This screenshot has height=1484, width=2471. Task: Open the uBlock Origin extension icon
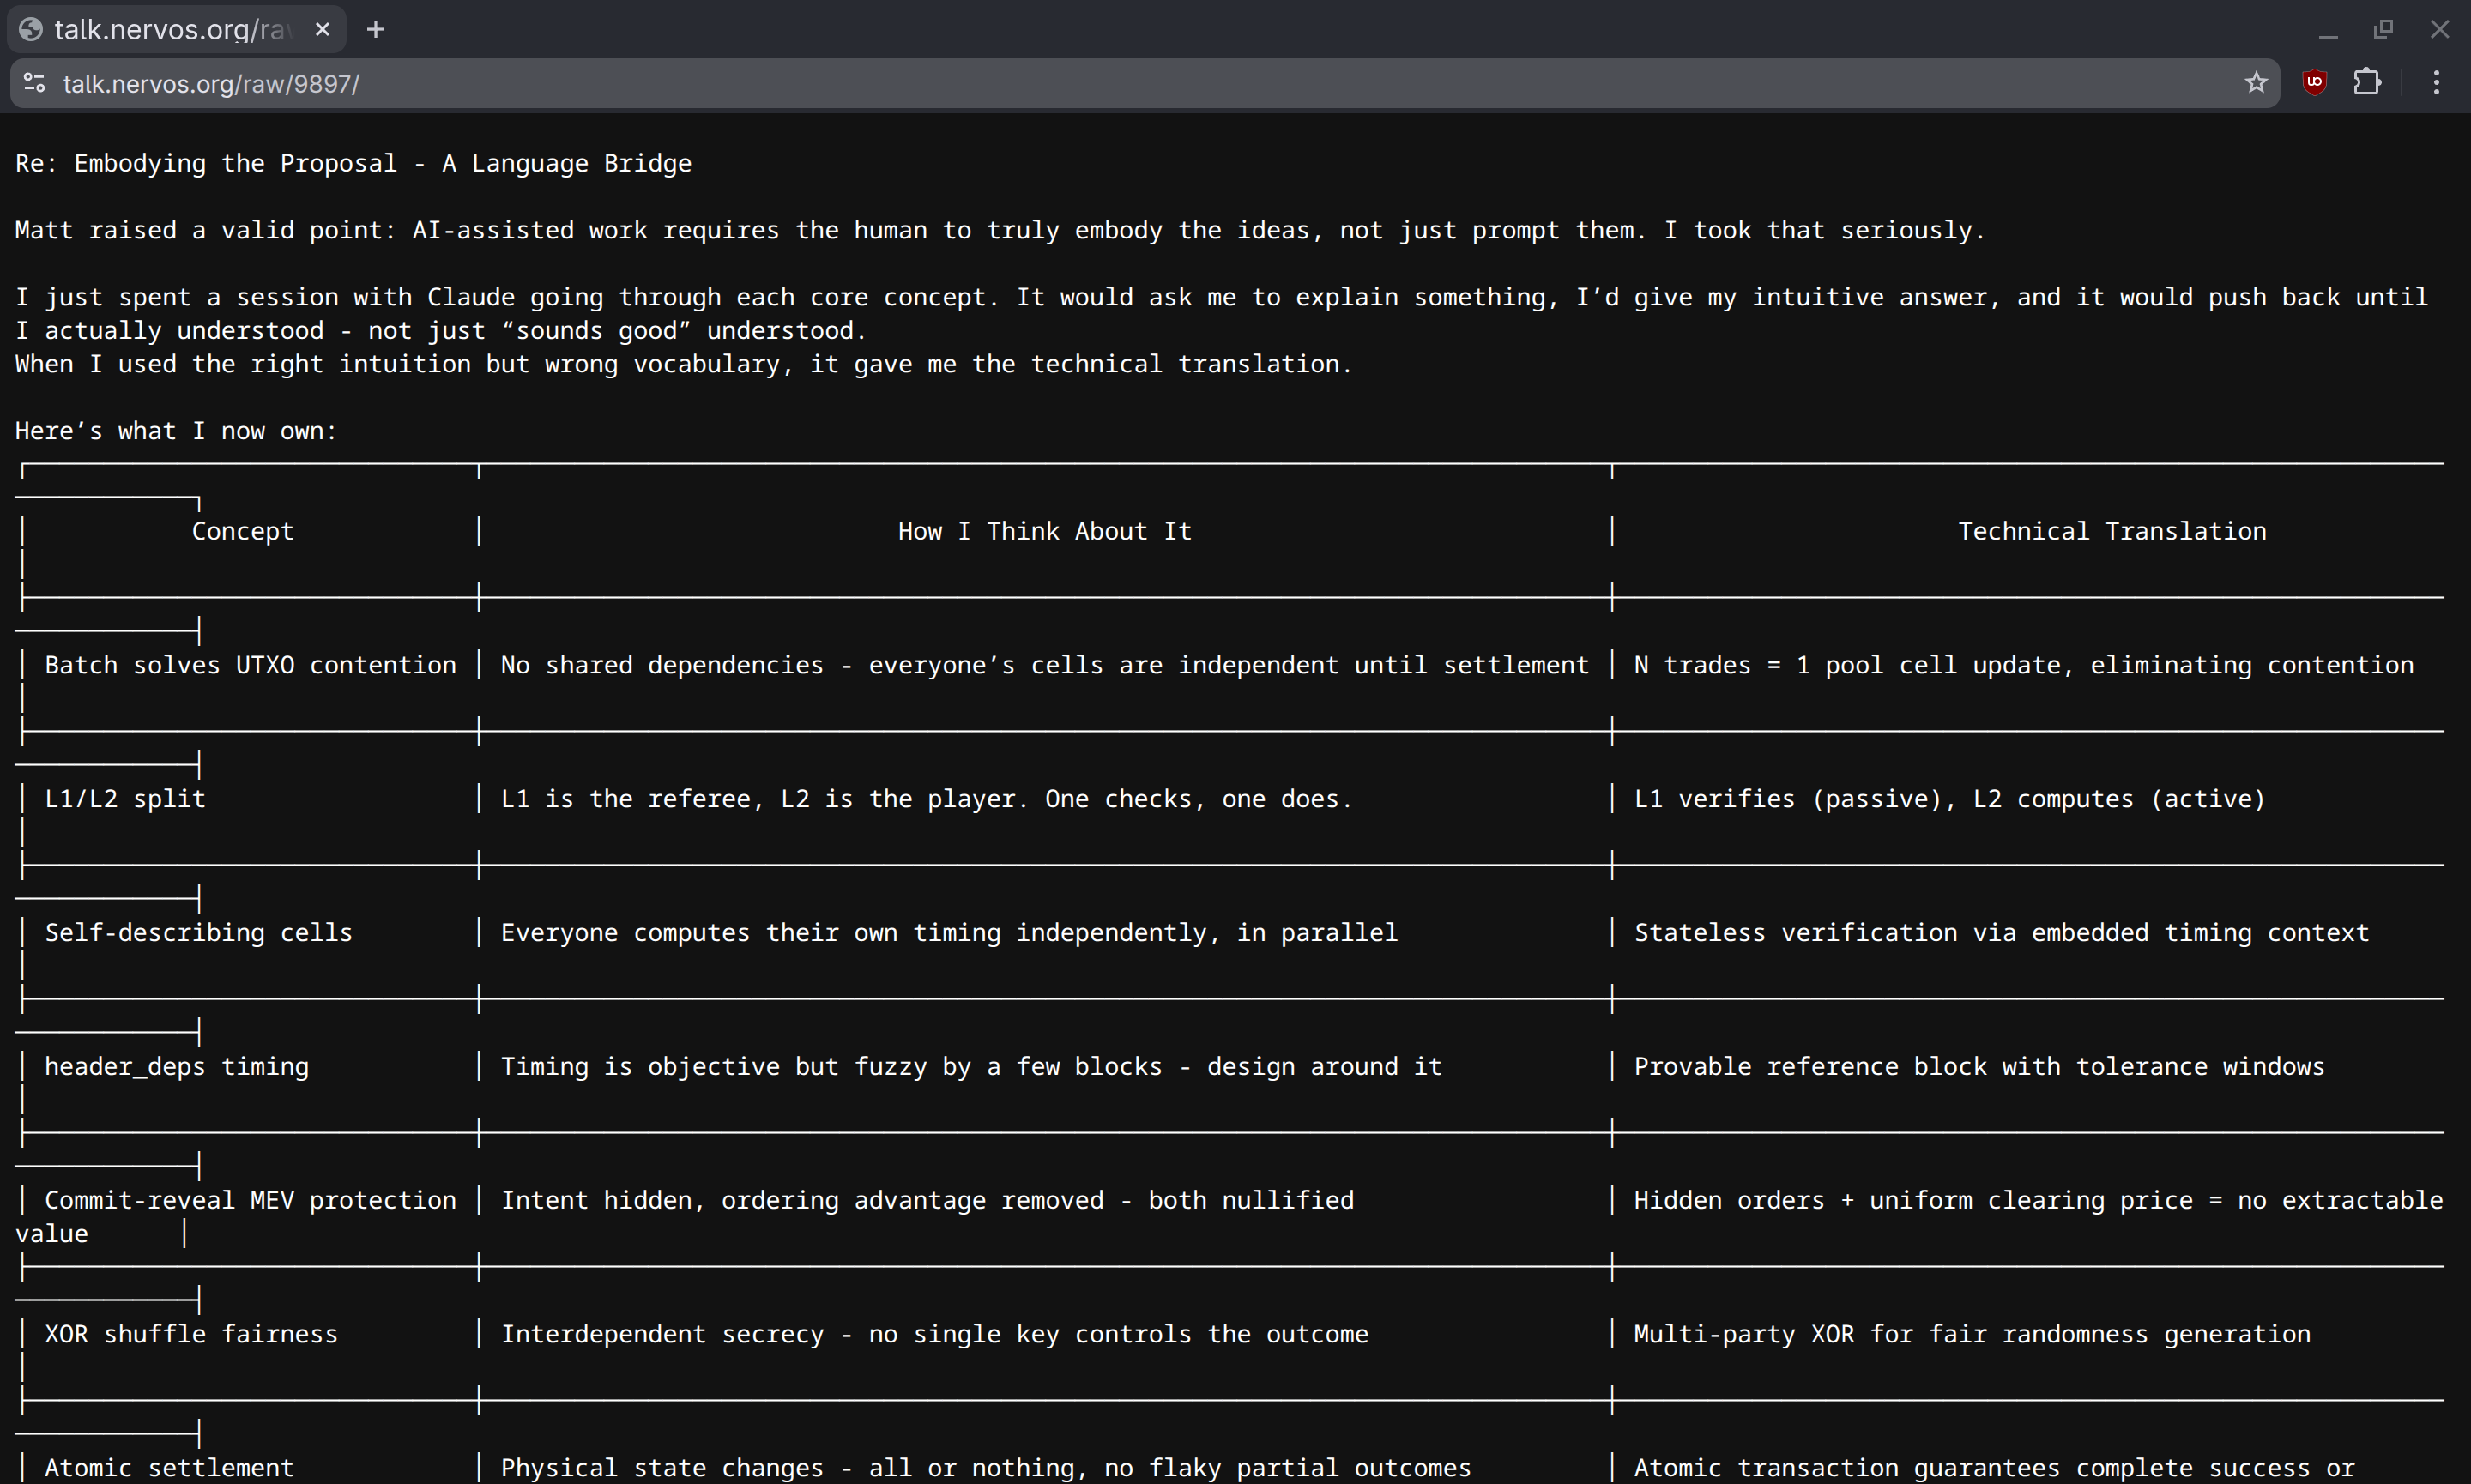(x=2314, y=83)
